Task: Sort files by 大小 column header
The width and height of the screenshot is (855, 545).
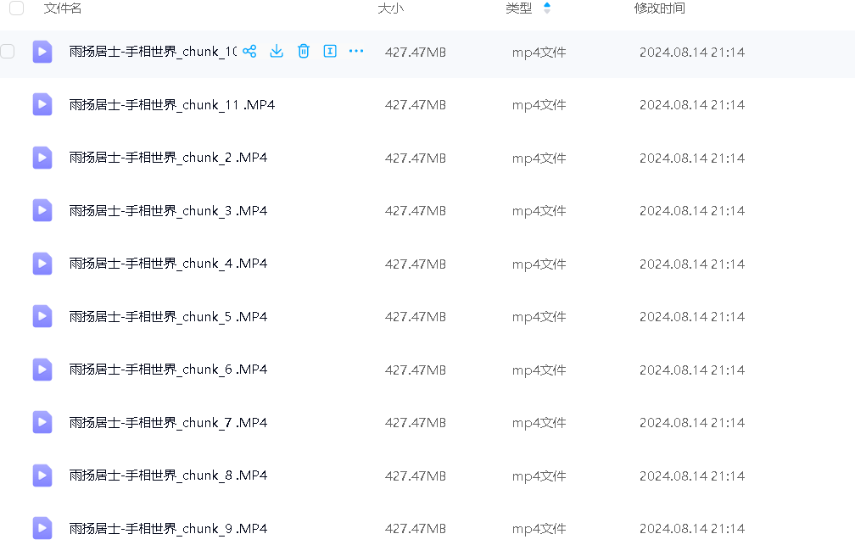Action: point(391,8)
